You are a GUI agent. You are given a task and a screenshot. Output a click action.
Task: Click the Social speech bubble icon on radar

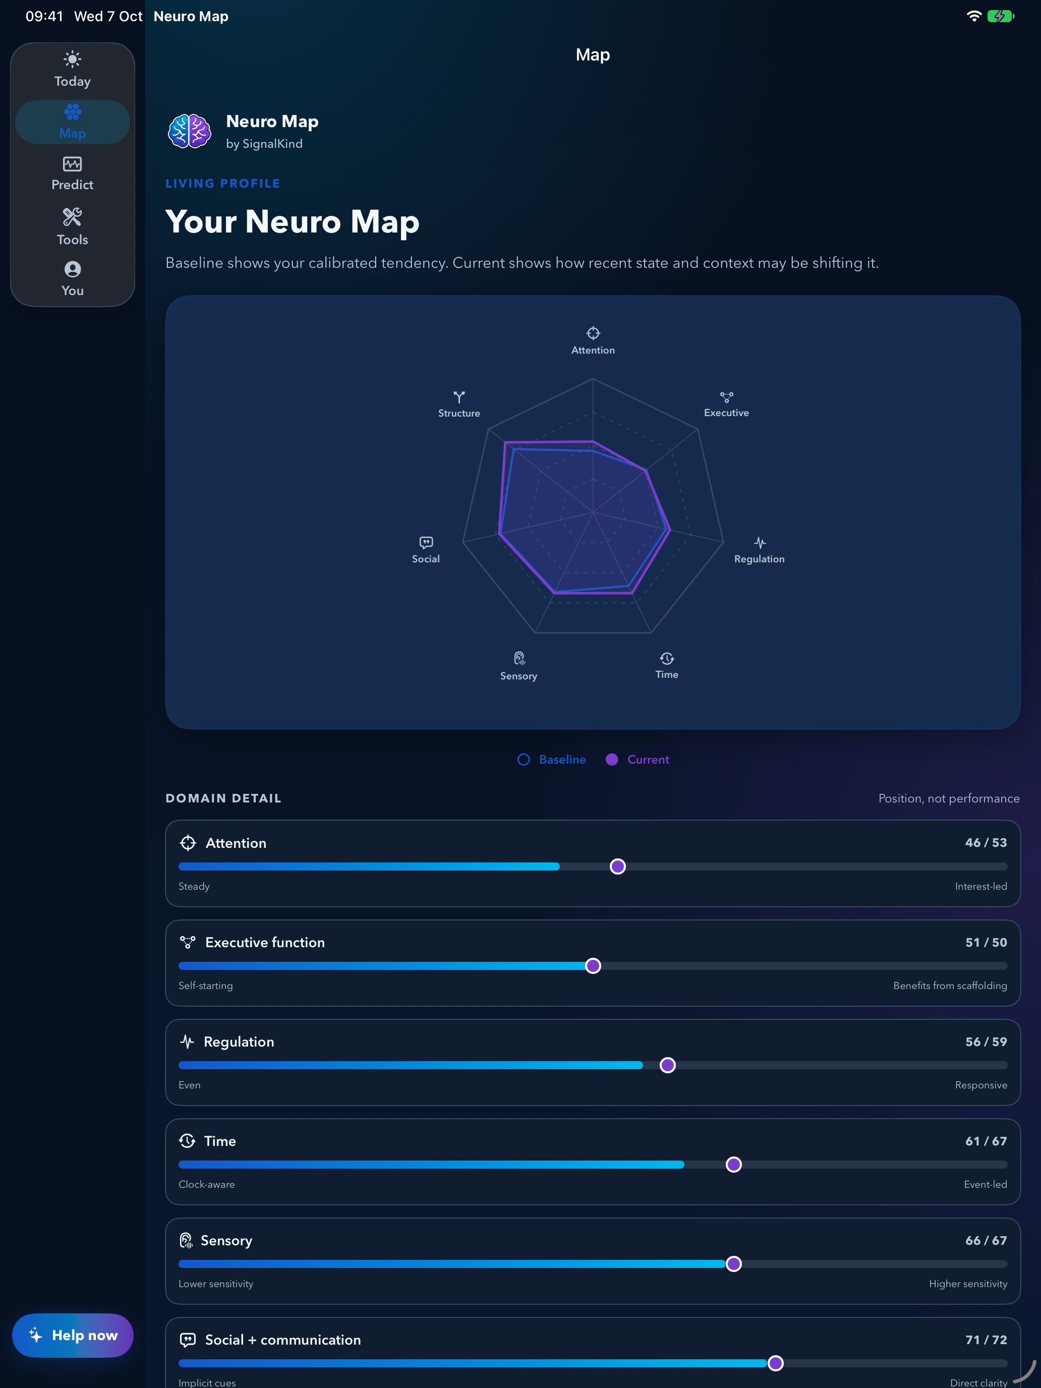pyautogui.click(x=426, y=542)
